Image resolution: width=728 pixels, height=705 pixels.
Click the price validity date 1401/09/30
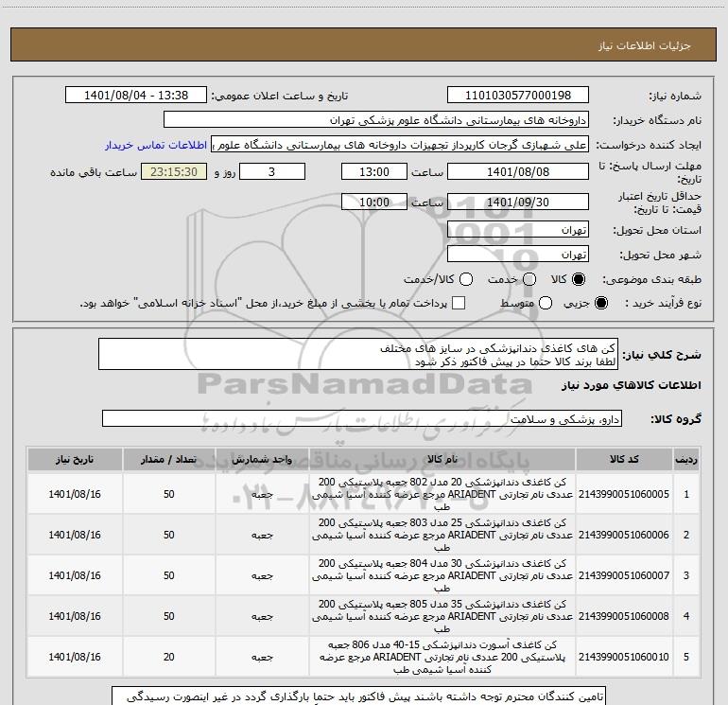pyautogui.click(x=518, y=202)
